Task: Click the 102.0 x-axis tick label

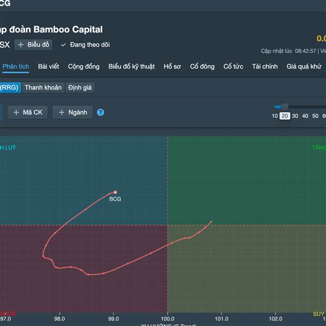Action: point(275,319)
